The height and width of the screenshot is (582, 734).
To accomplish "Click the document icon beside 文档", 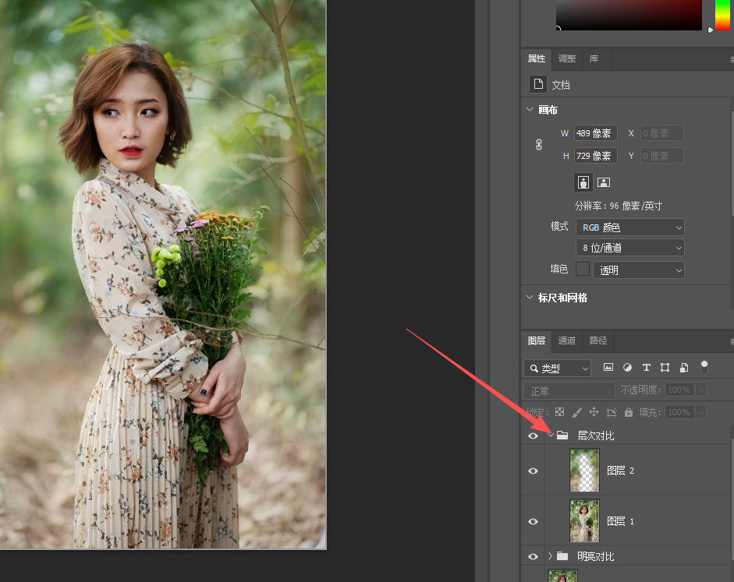I will pyautogui.click(x=538, y=84).
